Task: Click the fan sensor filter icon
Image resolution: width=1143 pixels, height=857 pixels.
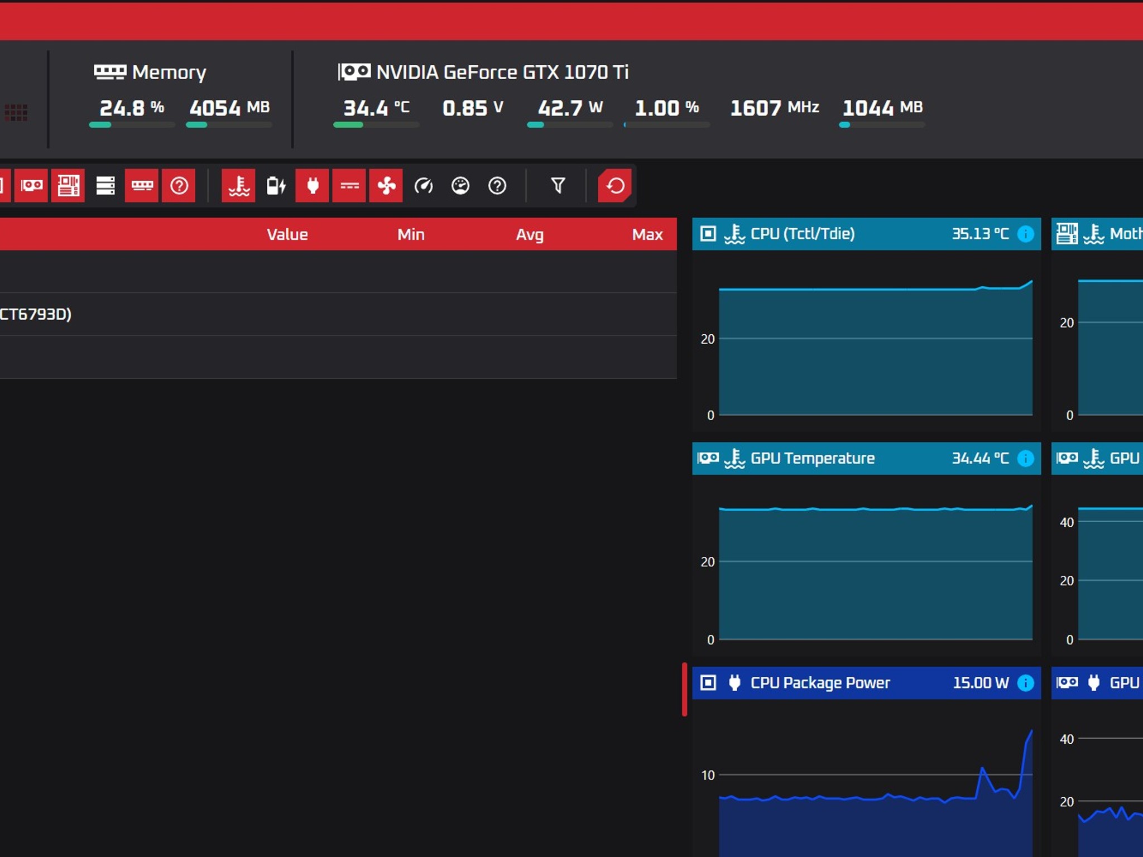Action: point(386,185)
